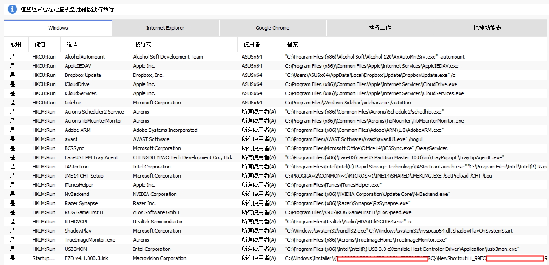Toggle 是 for Razer Synapse row
The width and height of the screenshot is (549, 265).
tap(12, 203)
